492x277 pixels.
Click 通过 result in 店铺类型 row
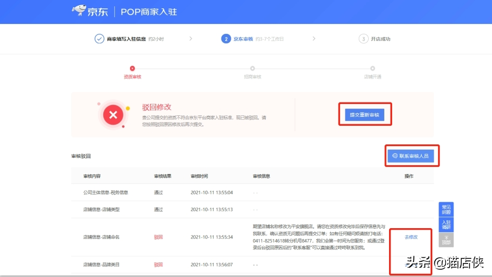[x=159, y=209]
